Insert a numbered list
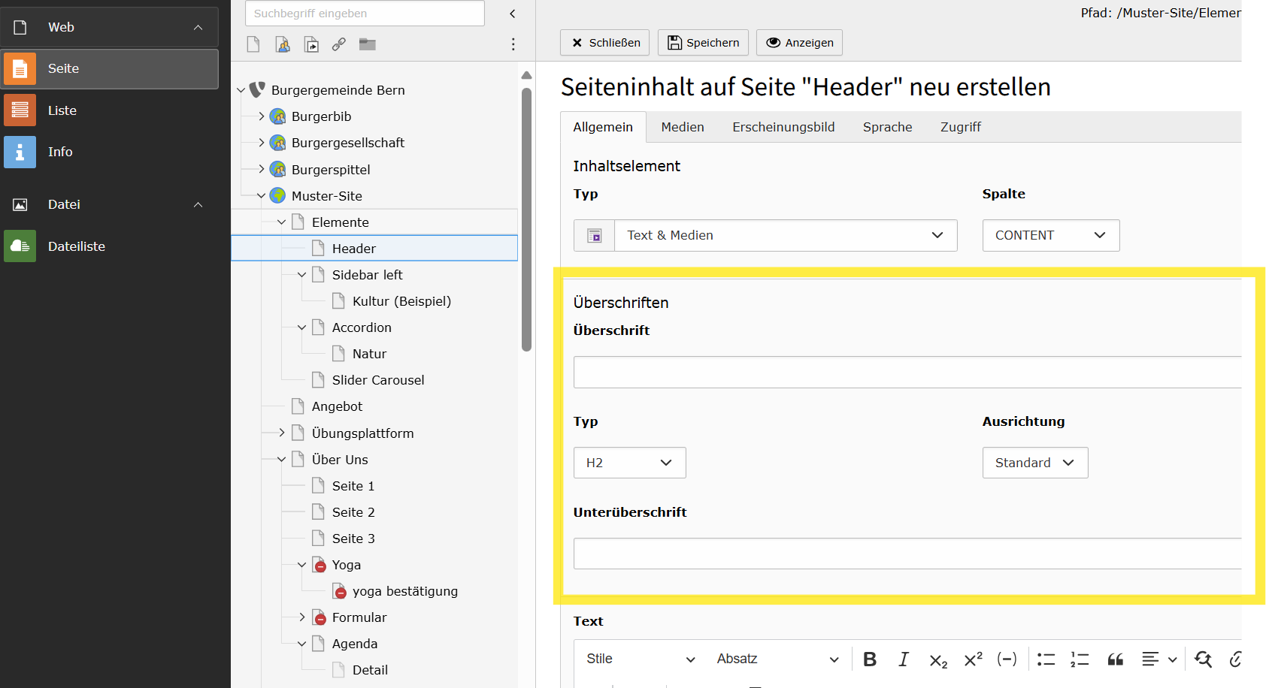 pyautogui.click(x=1080, y=659)
